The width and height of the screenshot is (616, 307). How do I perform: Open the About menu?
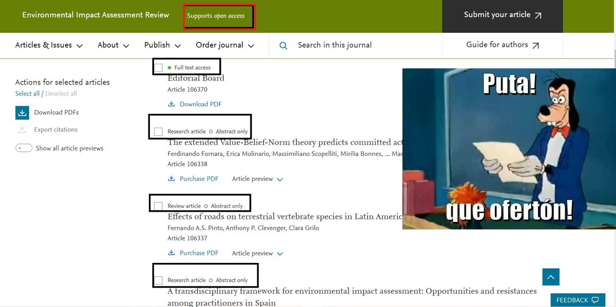point(112,45)
